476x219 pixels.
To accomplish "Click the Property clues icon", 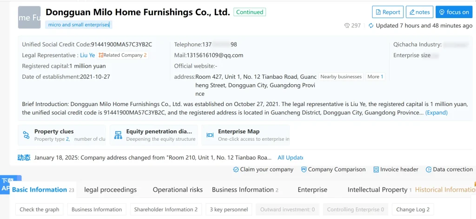I will pyautogui.click(x=26, y=135).
